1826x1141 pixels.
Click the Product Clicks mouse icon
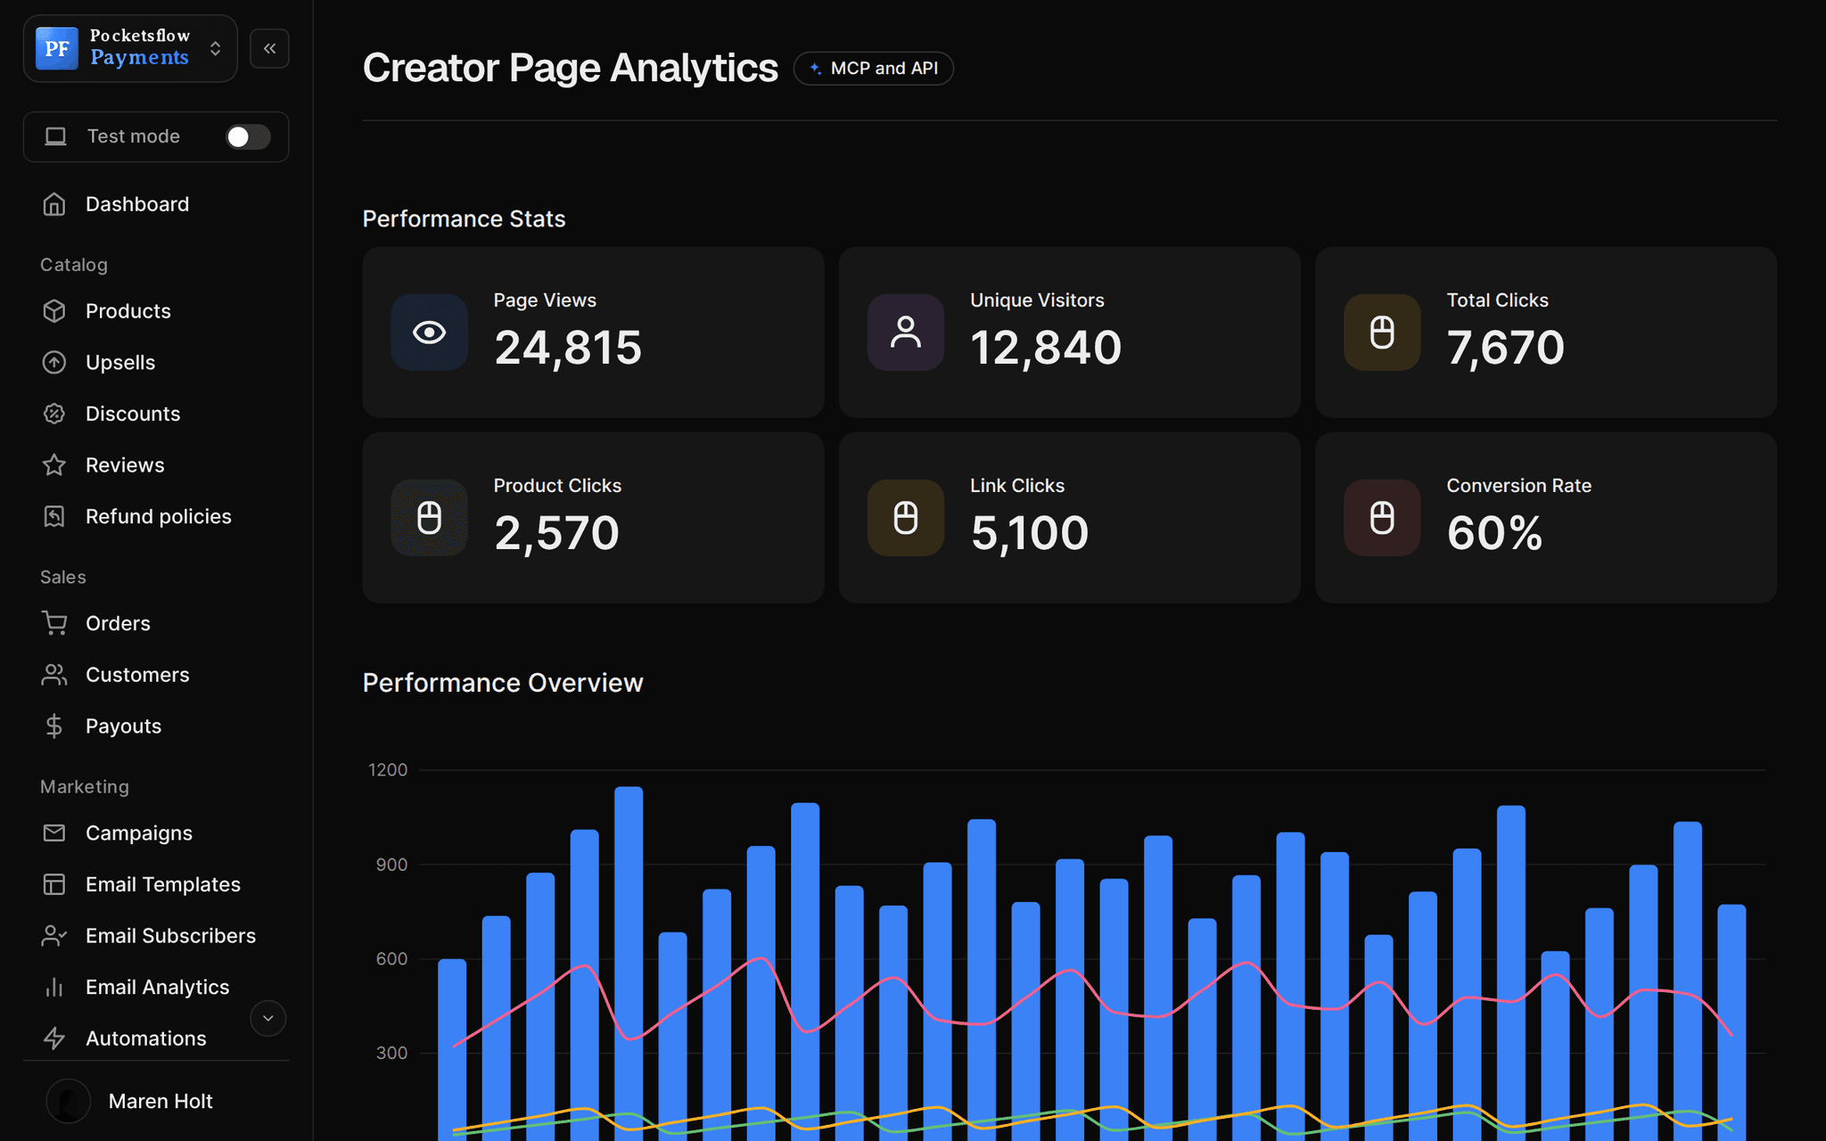pos(430,518)
